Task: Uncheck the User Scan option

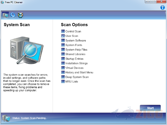Action: [x=63, y=36]
